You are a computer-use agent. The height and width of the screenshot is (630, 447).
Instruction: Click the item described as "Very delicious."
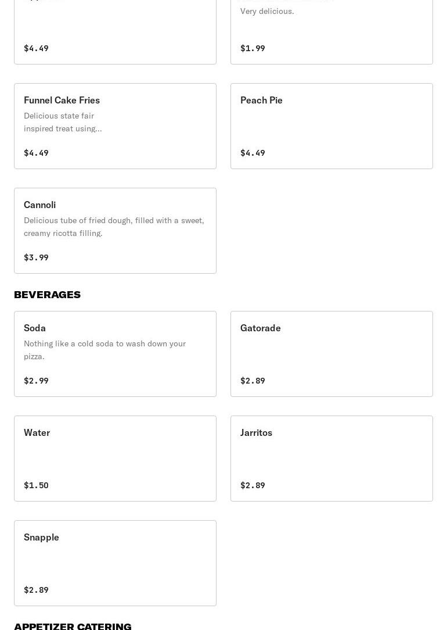pyautogui.click(x=267, y=11)
